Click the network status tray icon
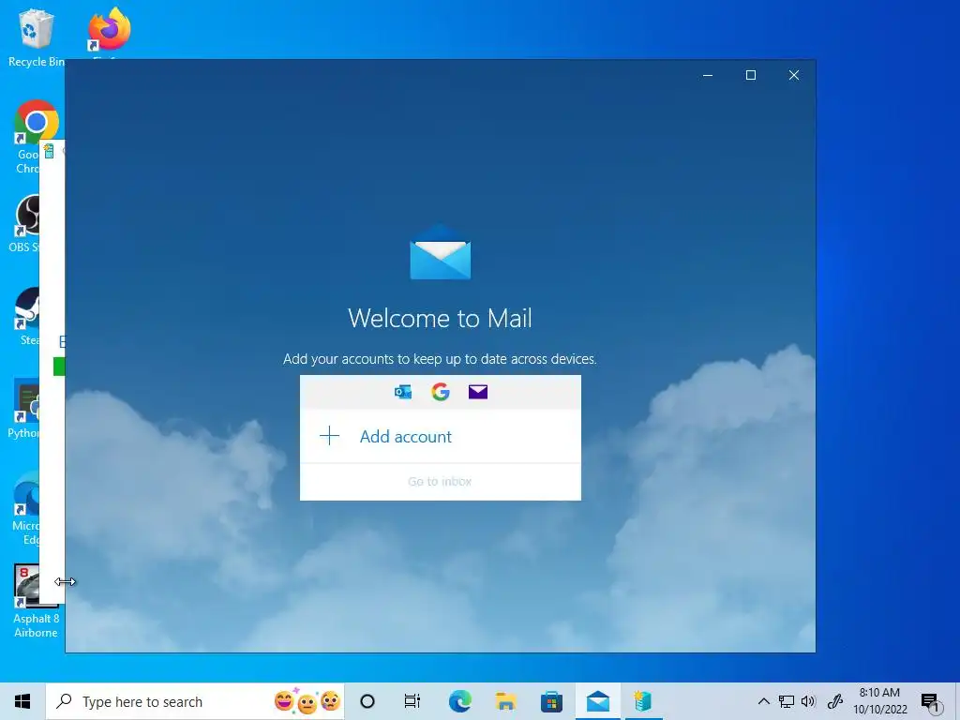 [787, 701]
